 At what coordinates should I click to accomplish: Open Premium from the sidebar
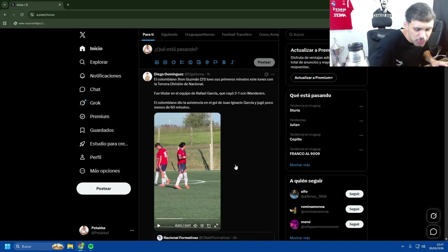click(x=94, y=117)
